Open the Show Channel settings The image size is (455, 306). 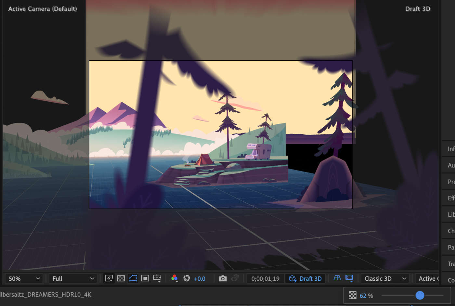pyautogui.click(x=175, y=278)
